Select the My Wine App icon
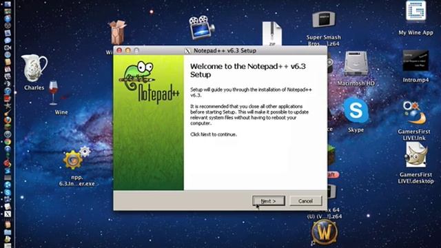 (x=416, y=11)
